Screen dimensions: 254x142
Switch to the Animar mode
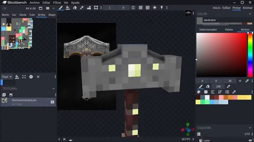click(248, 8)
